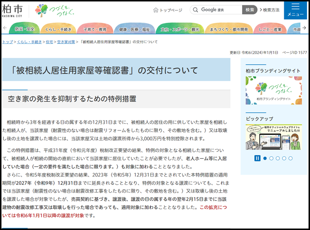Image resolution: width=310 pixels, height=230 pixels.
Task: Select the second carousel dot
Action: [x=271, y=158]
